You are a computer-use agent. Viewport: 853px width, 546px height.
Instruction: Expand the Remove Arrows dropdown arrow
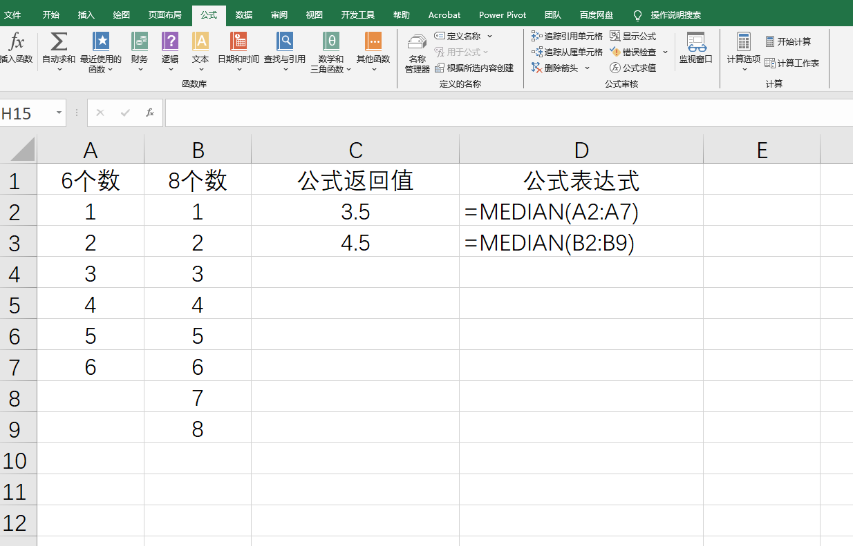tap(588, 68)
